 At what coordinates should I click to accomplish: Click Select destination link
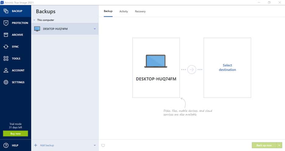(x=227, y=67)
